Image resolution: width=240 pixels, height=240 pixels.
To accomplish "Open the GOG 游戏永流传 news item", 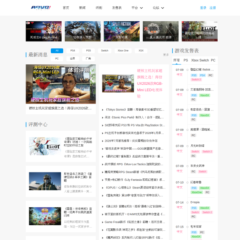I will click(134, 149).
